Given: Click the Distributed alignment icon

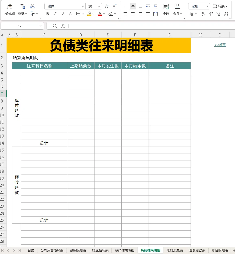Looking at the screenshot, I should pos(155,14).
